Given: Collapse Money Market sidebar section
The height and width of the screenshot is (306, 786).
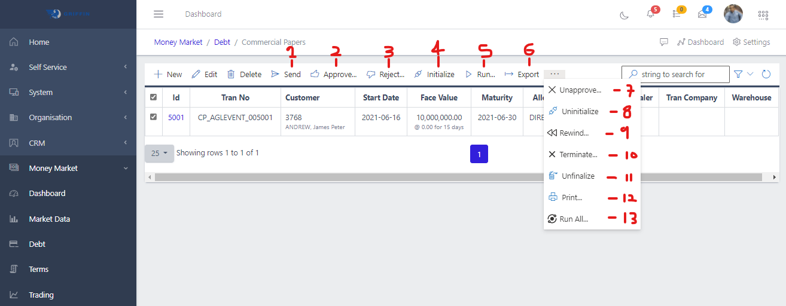Looking at the screenshot, I should pyautogui.click(x=68, y=168).
